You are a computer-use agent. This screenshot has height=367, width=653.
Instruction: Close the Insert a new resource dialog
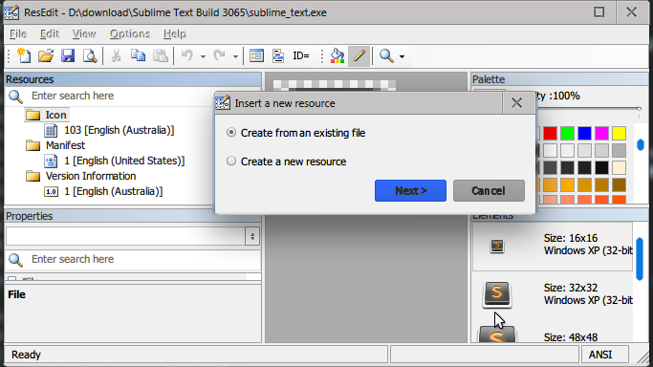pos(516,103)
